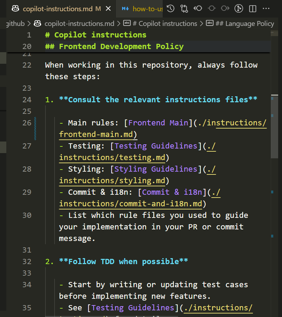Screen dimensions: 282x317
Task: Expand the github folder breadcrumb
Action: click(x=16, y=23)
